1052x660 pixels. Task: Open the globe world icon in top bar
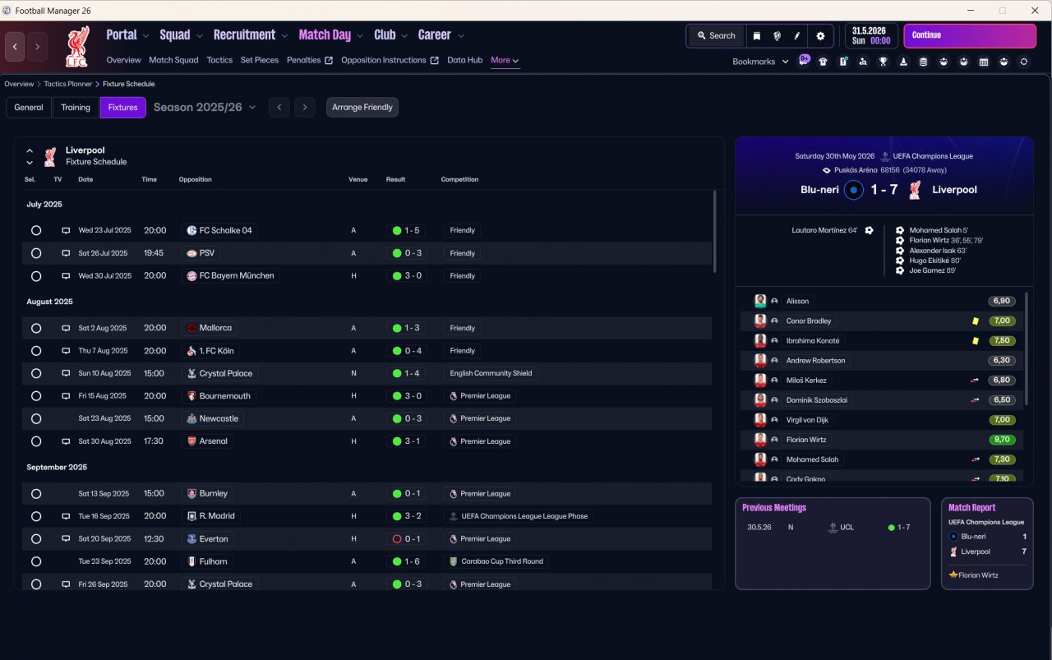click(777, 35)
